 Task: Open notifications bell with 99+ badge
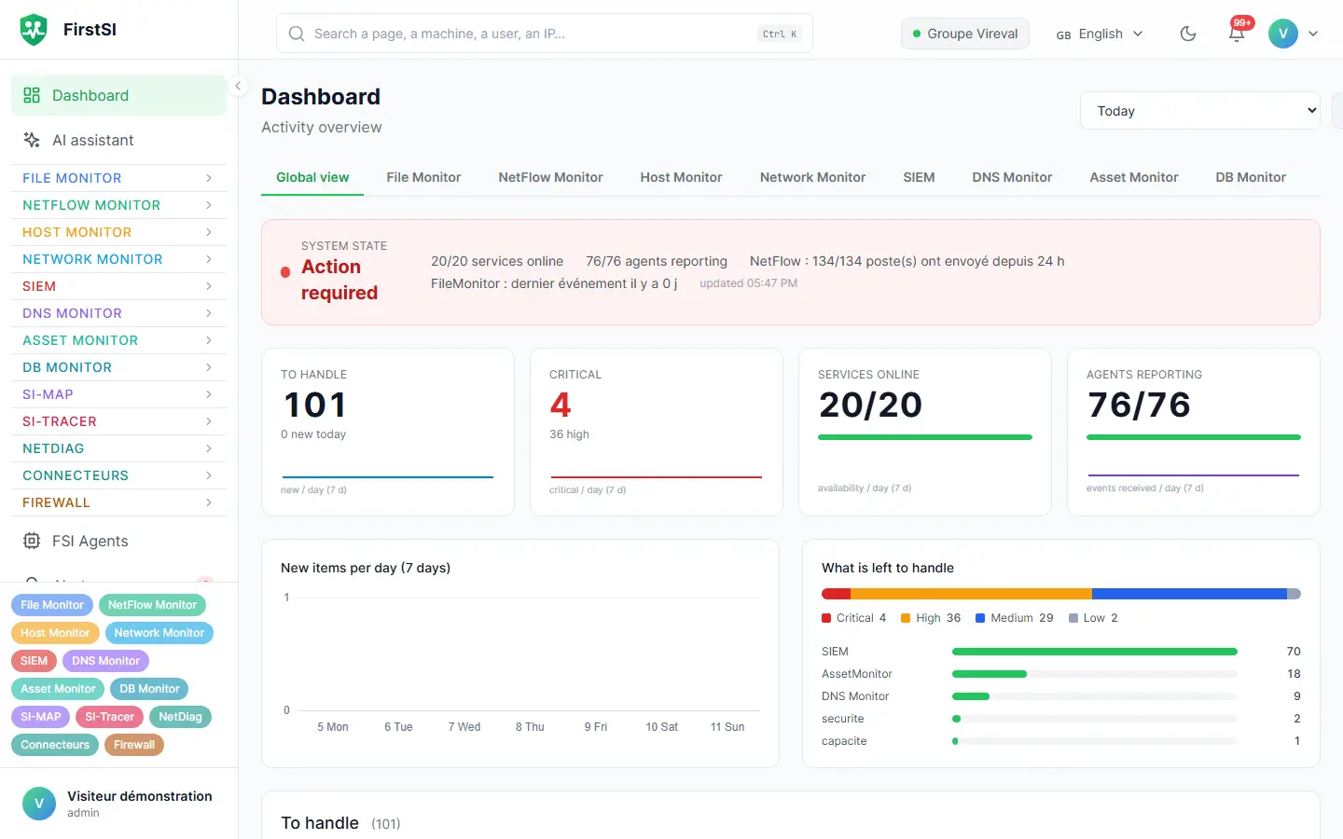tap(1237, 33)
